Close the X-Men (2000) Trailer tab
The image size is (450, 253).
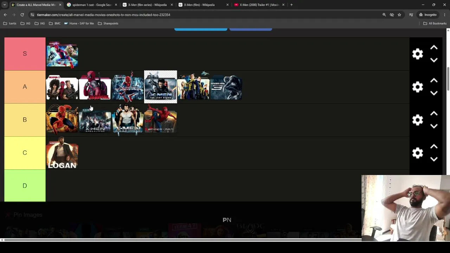[283, 5]
